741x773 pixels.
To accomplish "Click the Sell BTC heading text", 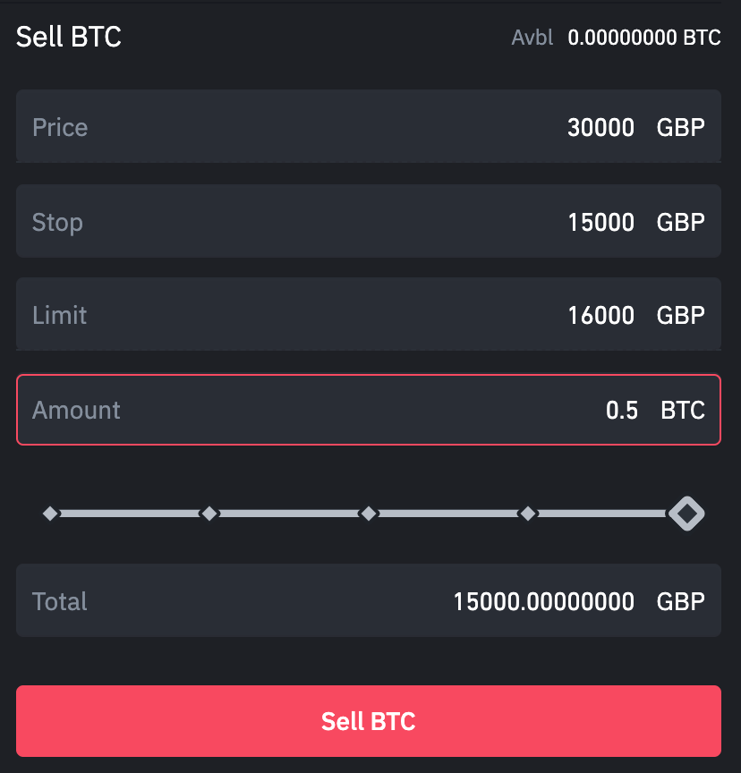I will coord(69,38).
